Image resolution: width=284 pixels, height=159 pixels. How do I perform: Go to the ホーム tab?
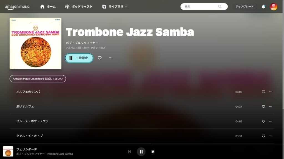(48, 7)
